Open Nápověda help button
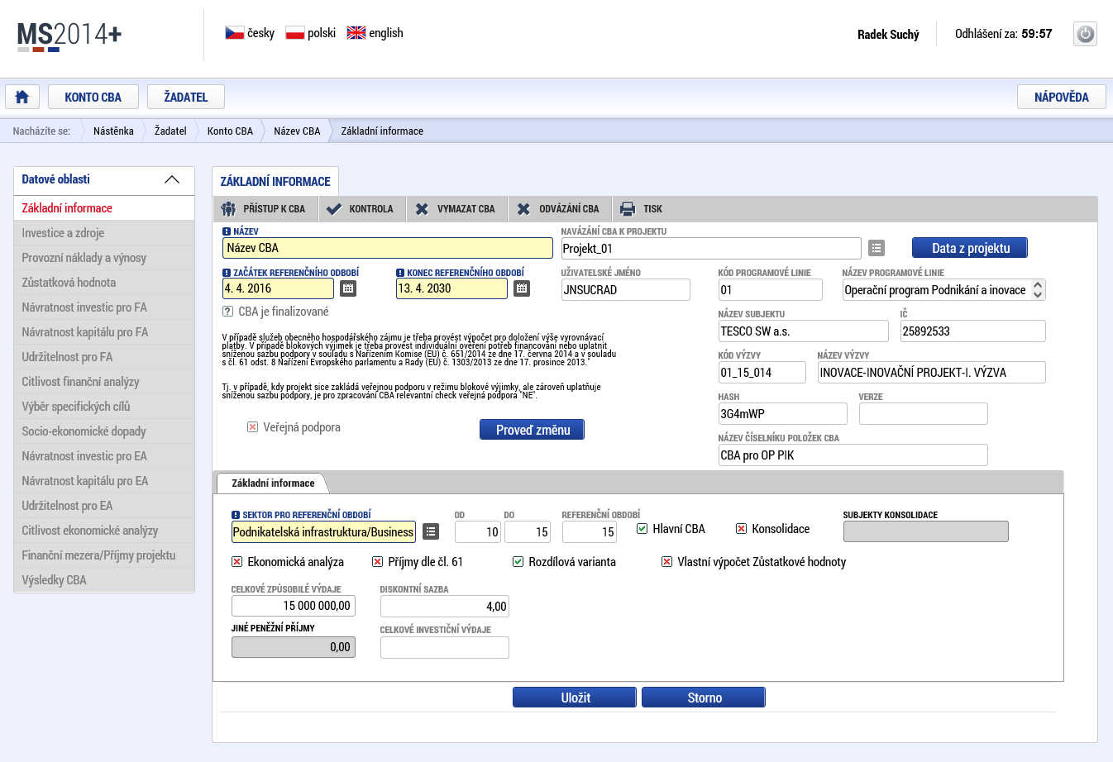This screenshot has width=1113, height=762. [1062, 97]
